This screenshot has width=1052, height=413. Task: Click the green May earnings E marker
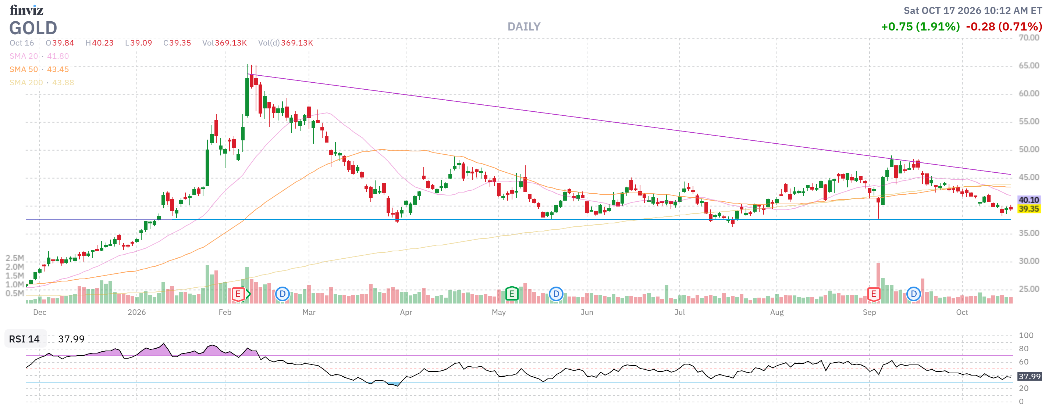(x=511, y=294)
